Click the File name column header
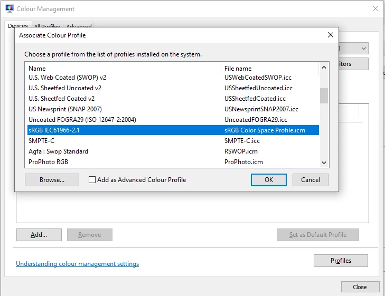385x296 pixels. tap(270, 68)
